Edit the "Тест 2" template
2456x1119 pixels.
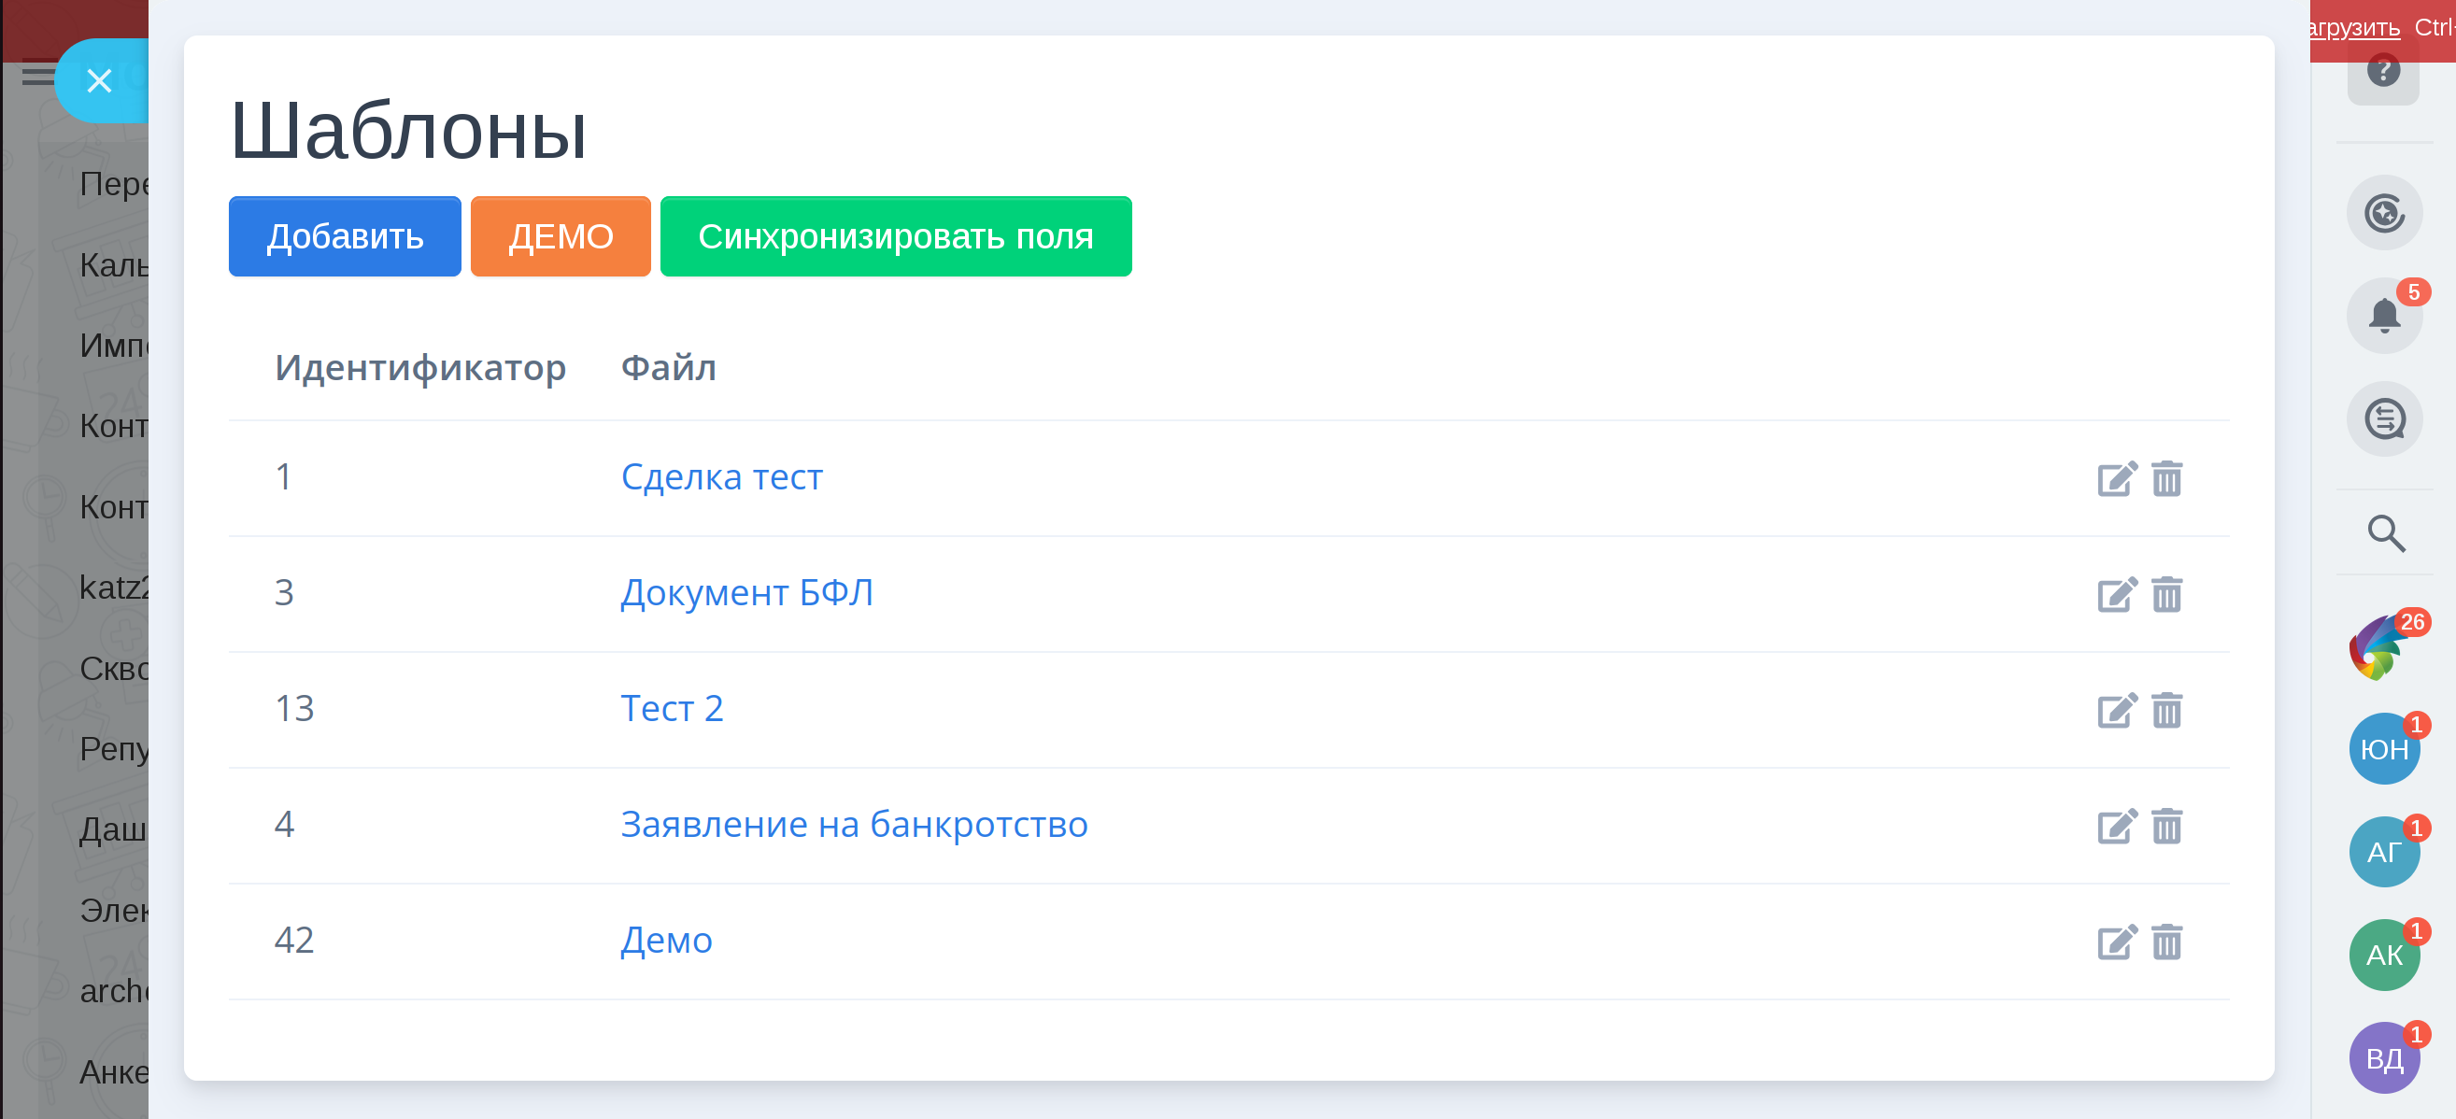[x=2117, y=710]
